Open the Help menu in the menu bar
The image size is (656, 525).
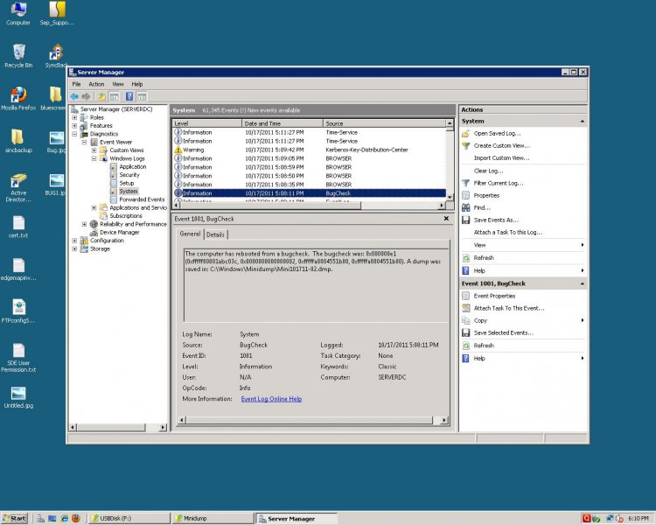pos(137,84)
